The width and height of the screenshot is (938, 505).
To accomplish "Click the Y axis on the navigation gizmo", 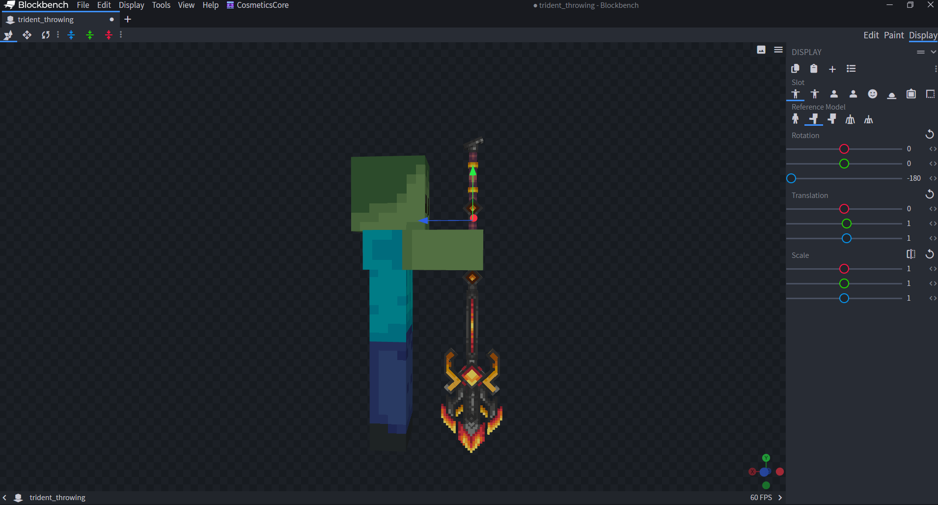I will (x=766, y=458).
